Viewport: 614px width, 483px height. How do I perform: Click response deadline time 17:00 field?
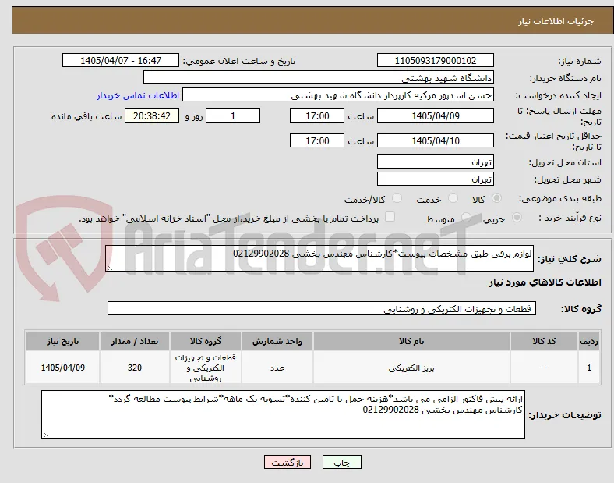(x=317, y=116)
